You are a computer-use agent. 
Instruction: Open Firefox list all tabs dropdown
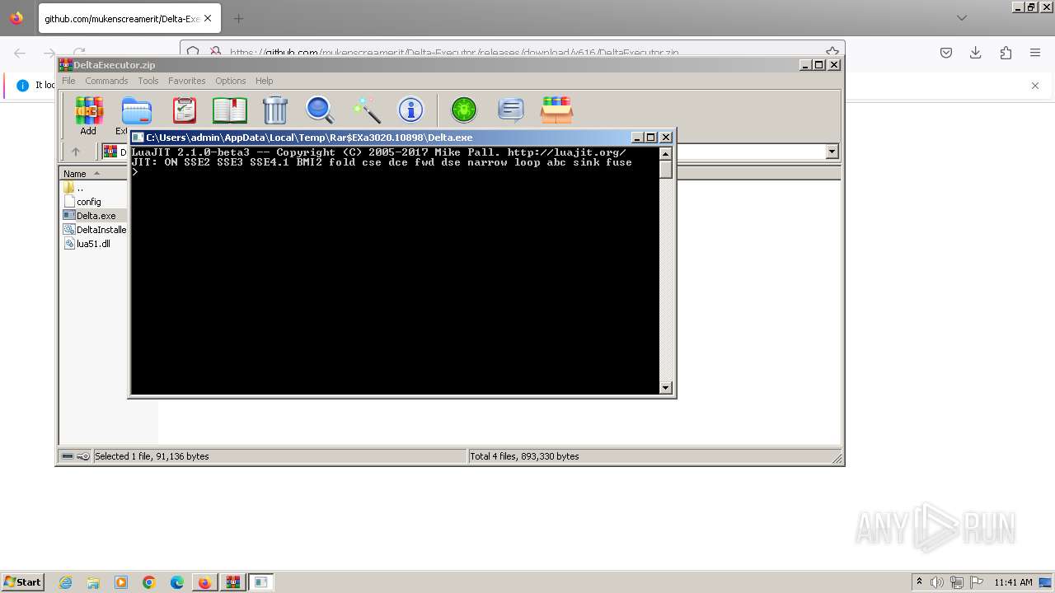click(962, 18)
